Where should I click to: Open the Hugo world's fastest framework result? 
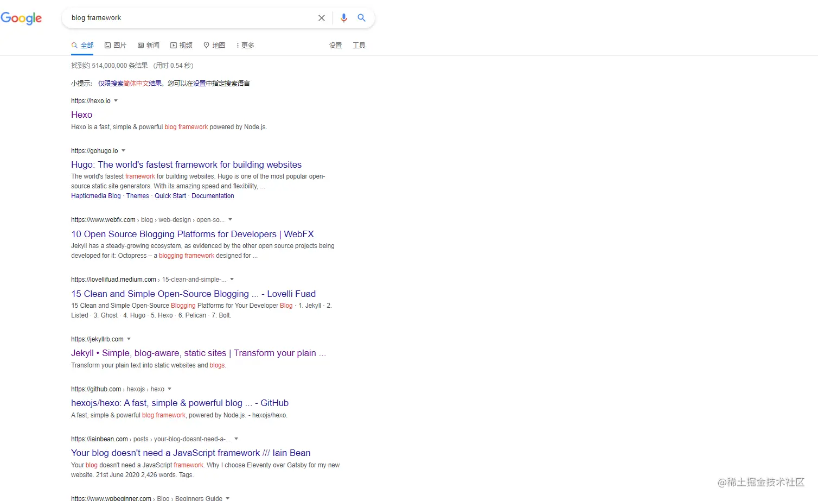tap(186, 164)
